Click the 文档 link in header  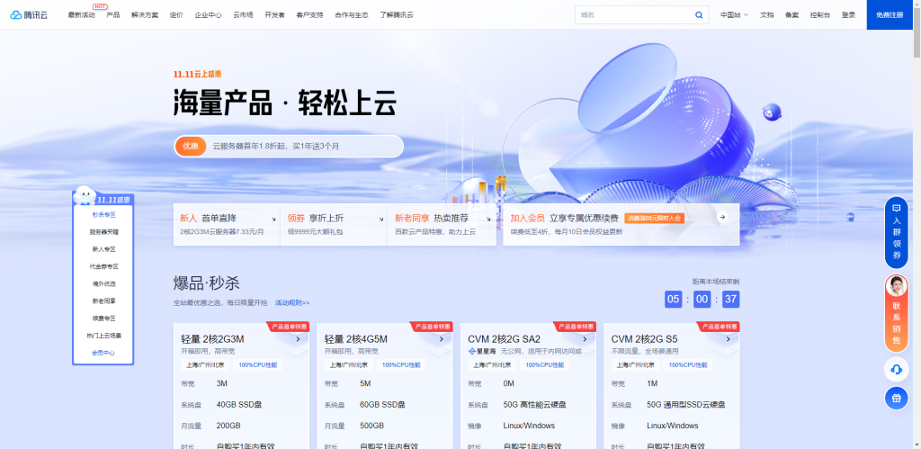(766, 14)
